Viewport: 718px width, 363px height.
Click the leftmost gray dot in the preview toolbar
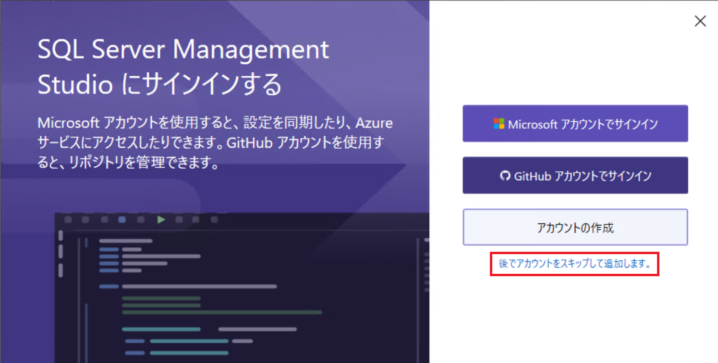coord(68,220)
